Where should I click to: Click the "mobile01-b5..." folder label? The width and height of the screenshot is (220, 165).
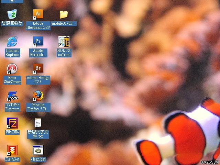[64, 23]
